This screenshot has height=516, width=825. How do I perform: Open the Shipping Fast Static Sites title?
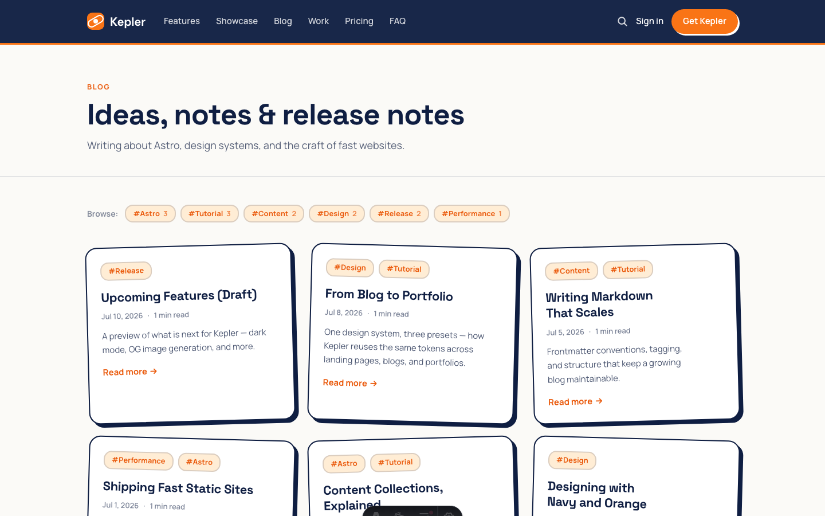(178, 488)
